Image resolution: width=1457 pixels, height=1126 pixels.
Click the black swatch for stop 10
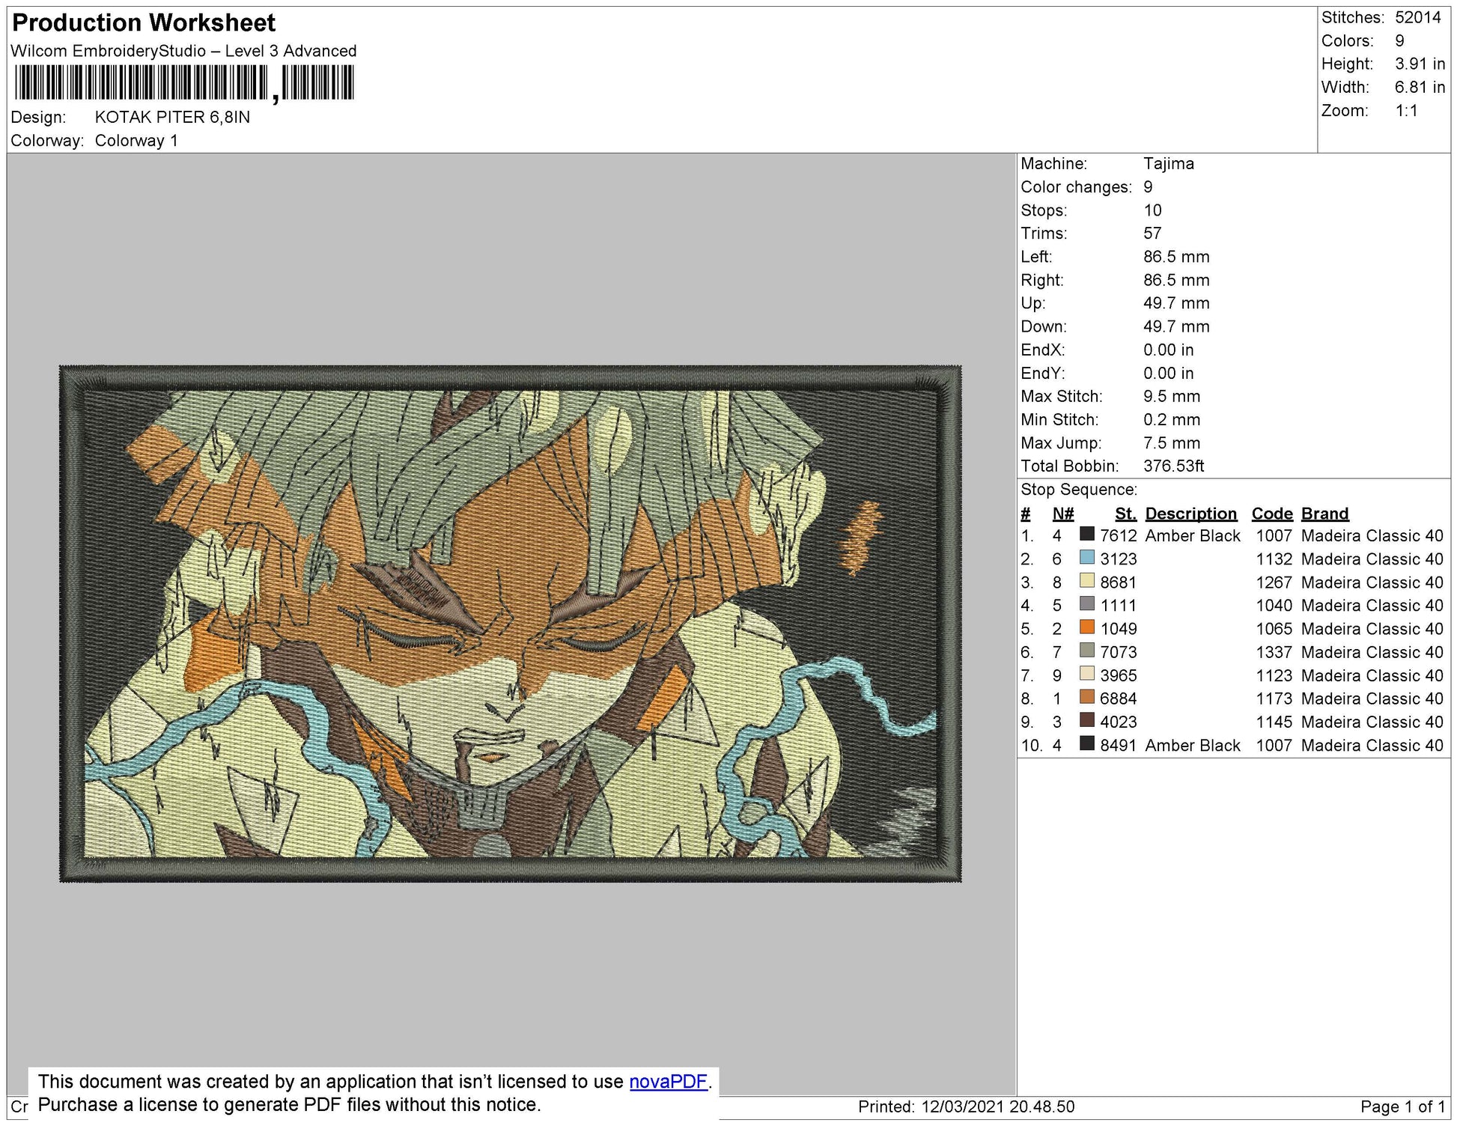(1087, 743)
